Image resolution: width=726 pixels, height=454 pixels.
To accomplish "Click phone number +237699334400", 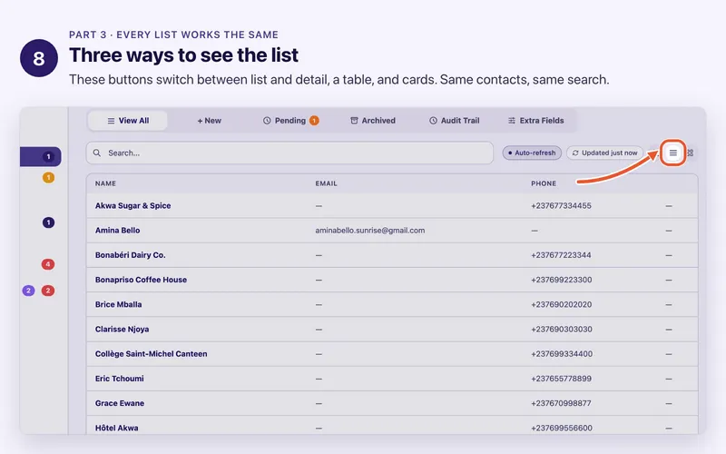I will click(x=562, y=354).
